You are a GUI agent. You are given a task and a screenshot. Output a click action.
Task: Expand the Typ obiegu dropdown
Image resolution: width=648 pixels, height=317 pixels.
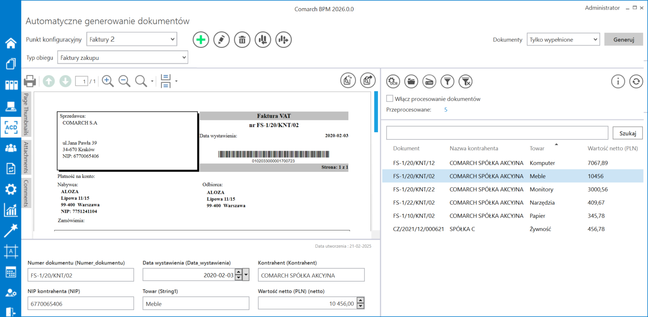(123, 57)
